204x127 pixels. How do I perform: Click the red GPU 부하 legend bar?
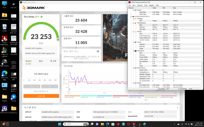coord(120,96)
